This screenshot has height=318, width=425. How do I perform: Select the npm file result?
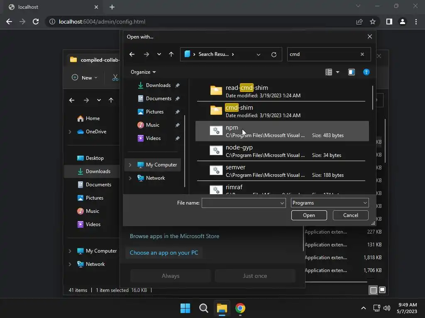(x=282, y=131)
